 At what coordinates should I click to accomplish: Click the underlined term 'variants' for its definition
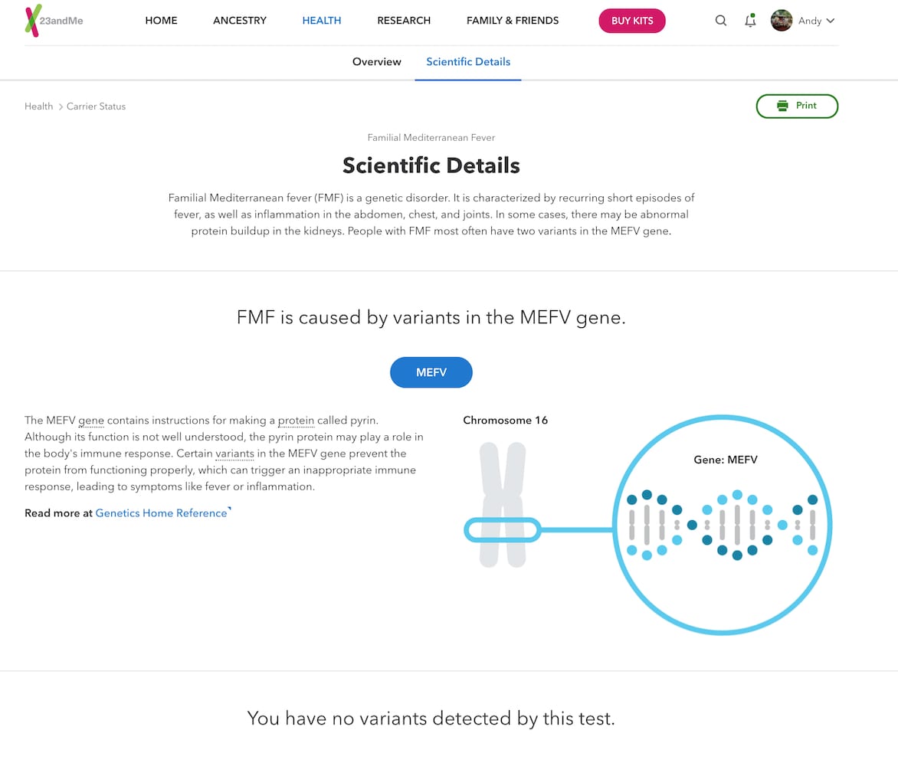pyautogui.click(x=234, y=454)
